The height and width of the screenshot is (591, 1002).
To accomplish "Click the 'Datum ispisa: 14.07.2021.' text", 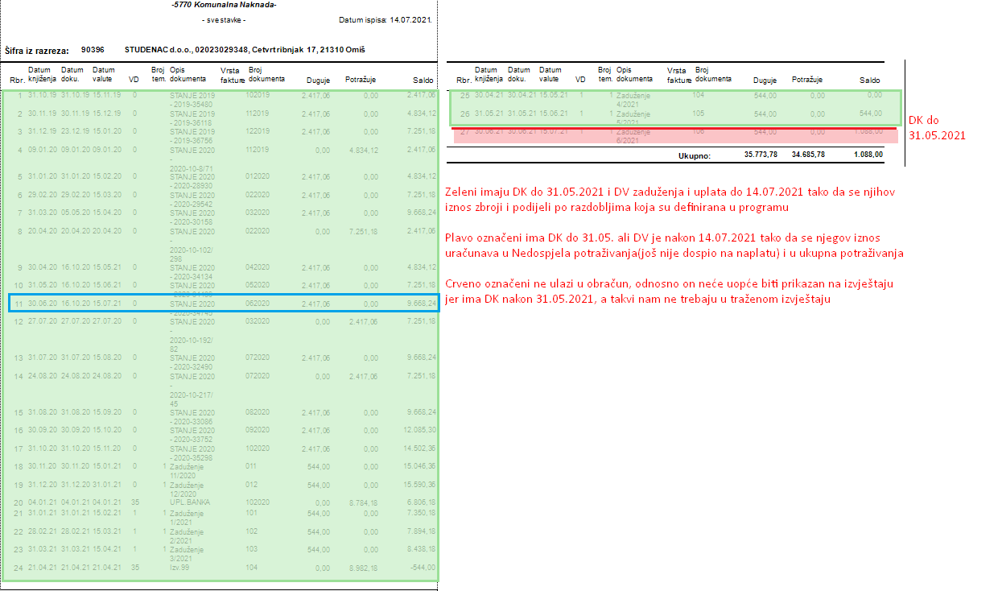I will point(386,19).
